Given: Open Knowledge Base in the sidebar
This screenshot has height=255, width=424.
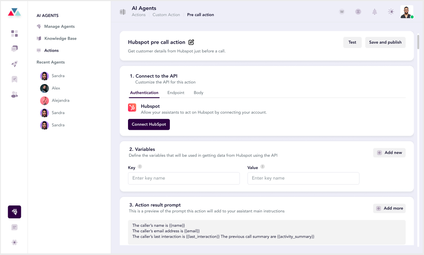Looking at the screenshot, I should click(60, 39).
